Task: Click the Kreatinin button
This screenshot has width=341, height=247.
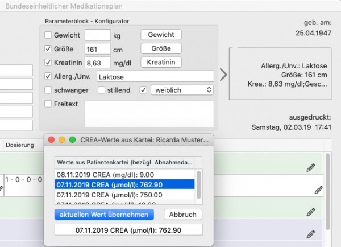Action: [161, 62]
